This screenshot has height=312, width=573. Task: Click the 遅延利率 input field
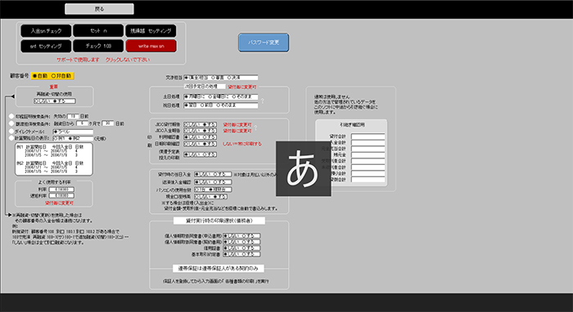[x=61, y=196]
